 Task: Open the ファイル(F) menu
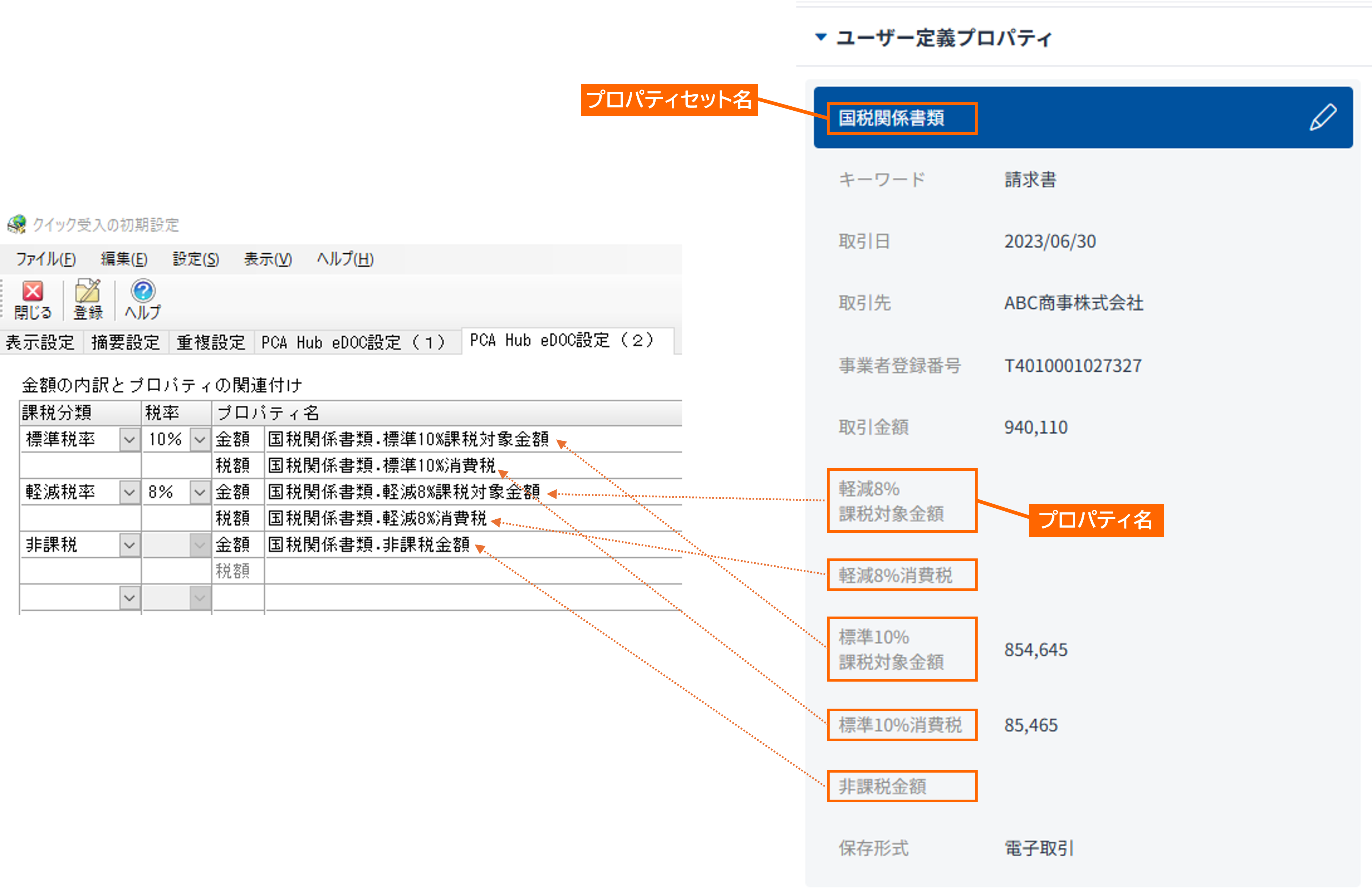pyautogui.click(x=46, y=259)
